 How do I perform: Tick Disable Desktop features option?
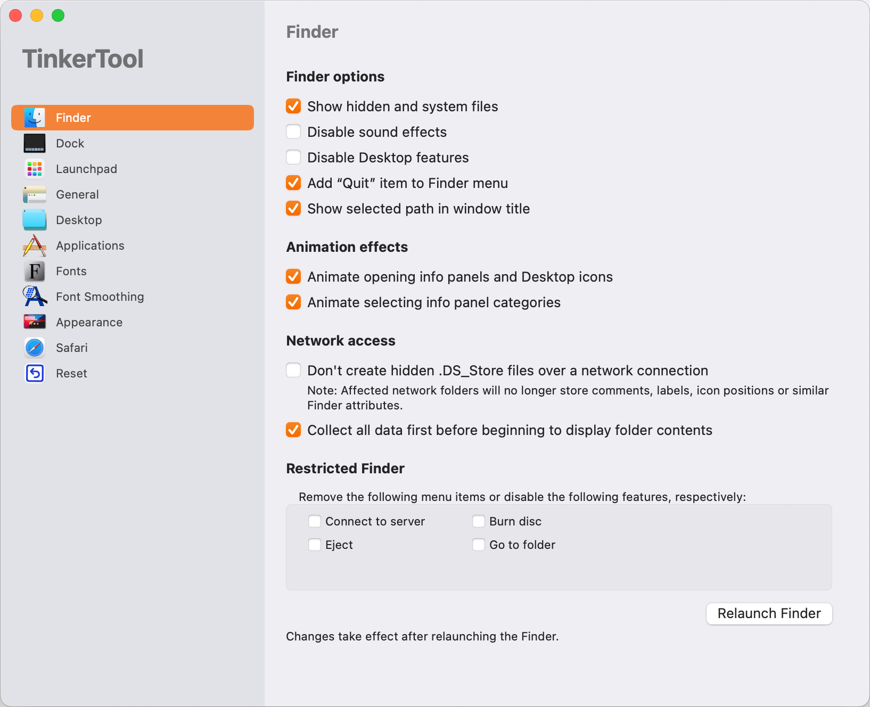293,157
